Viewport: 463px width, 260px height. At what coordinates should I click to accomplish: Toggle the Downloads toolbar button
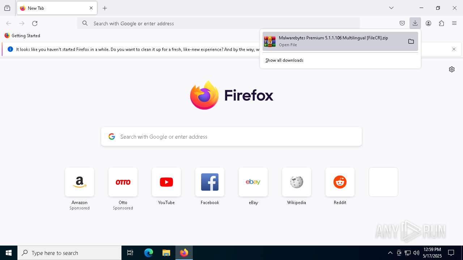415,23
